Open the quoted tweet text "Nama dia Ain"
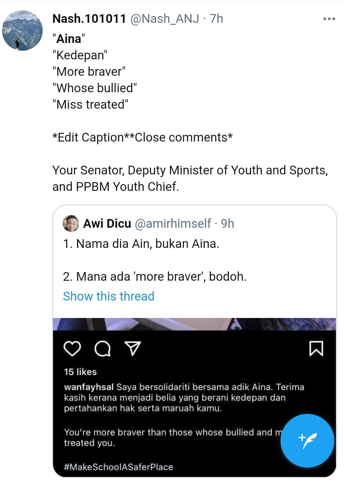 tap(141, 244)
